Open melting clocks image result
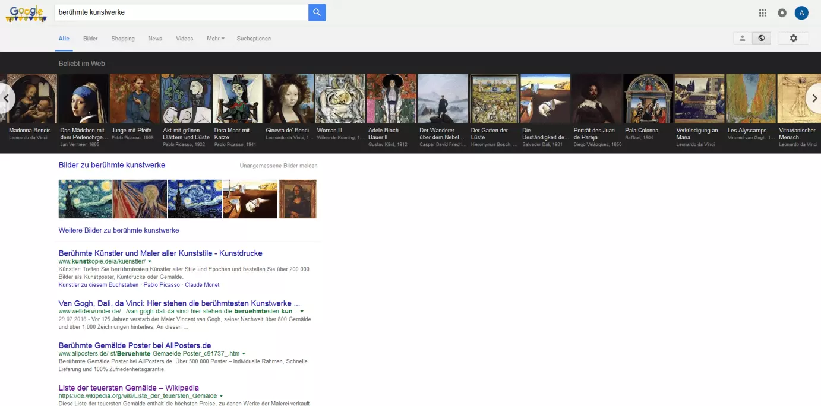 point(250,199)
